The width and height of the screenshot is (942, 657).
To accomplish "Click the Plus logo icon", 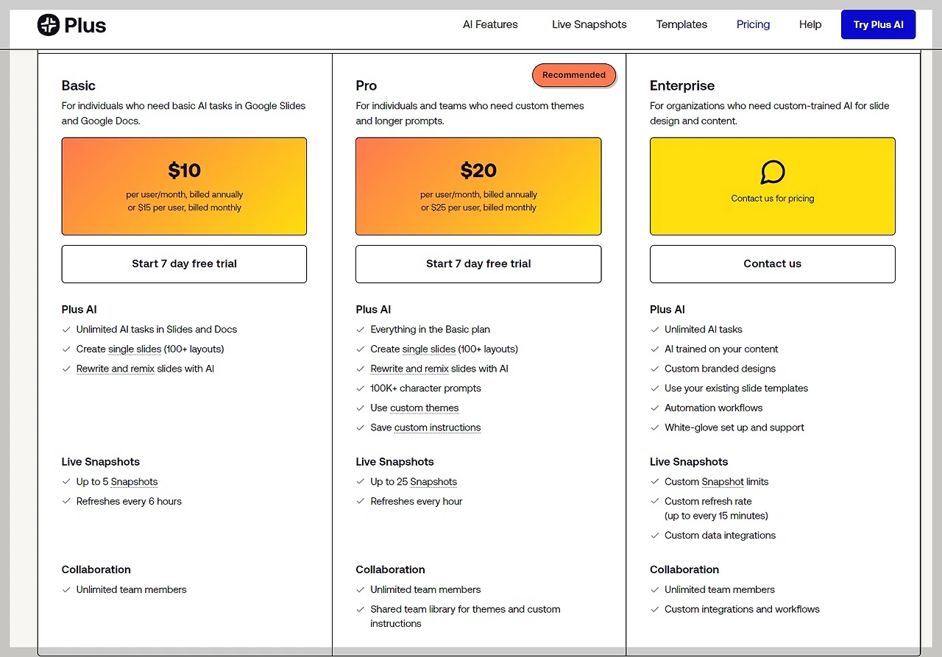I will [x=48, y=25].
